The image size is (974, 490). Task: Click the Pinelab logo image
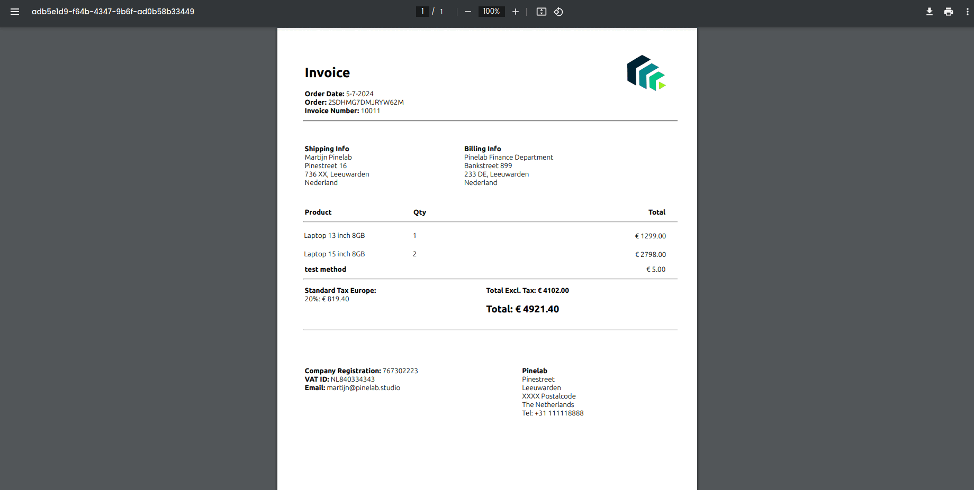click(x=646, y=73)
